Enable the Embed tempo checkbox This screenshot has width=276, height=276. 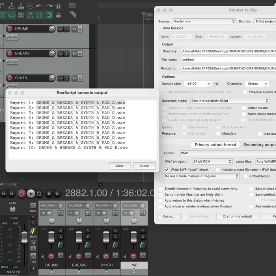click(x=246, y=176)
